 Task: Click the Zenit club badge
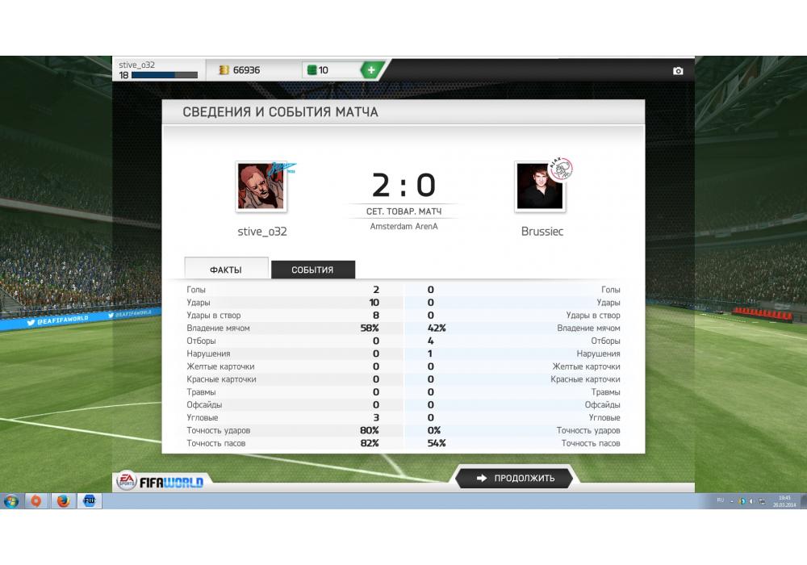point(283,168)
